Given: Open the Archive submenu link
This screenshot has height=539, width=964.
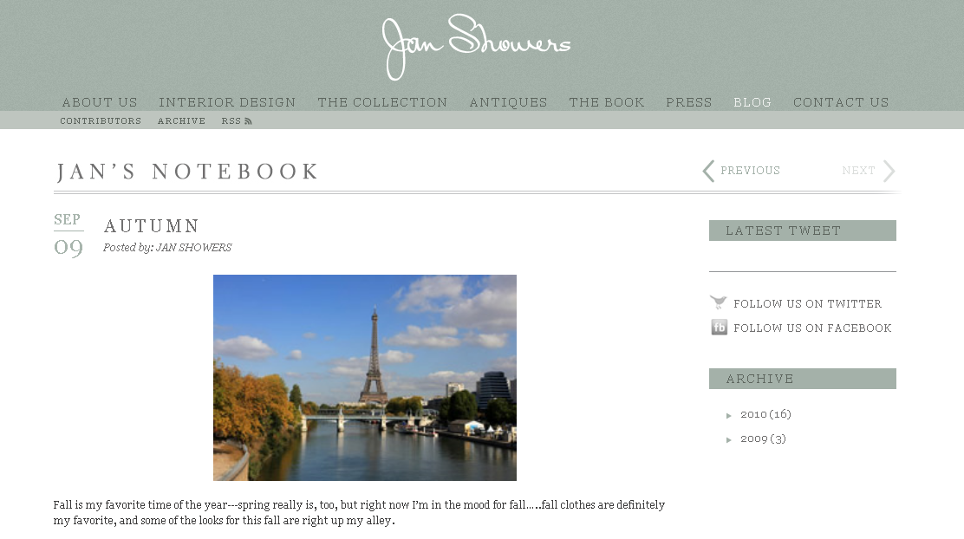Looking at the screenshot, I should (181, 121).
